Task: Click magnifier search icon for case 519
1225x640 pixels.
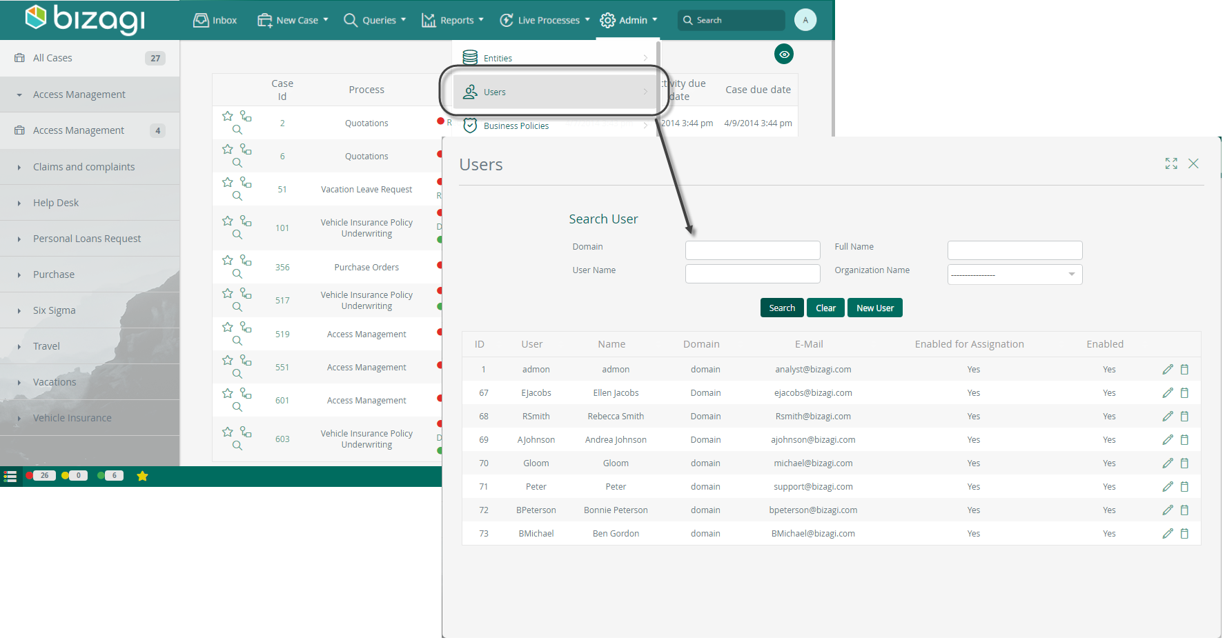Action: [237, 341]
